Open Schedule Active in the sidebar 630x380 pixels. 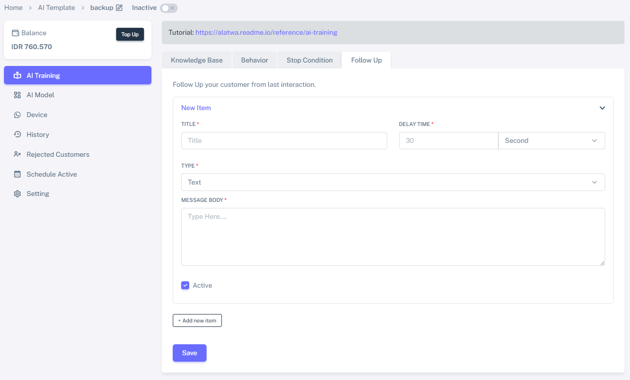77,174
